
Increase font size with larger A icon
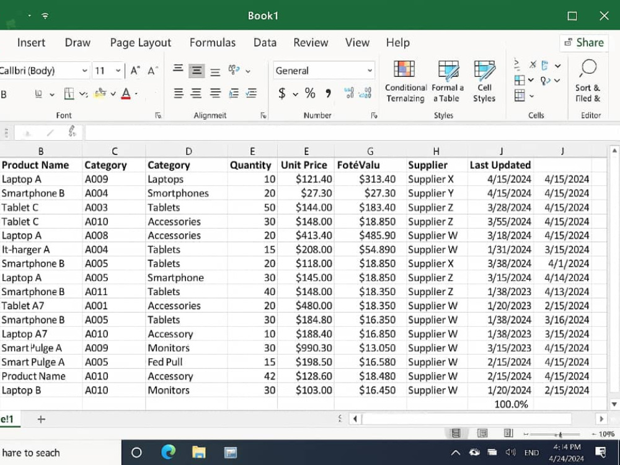point(135,71)
